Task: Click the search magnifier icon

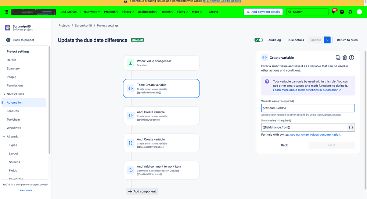Action: tap(290, 12)
